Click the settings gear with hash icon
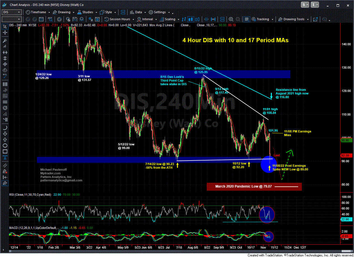The image size is (354, 257). [x=91, y=19]
